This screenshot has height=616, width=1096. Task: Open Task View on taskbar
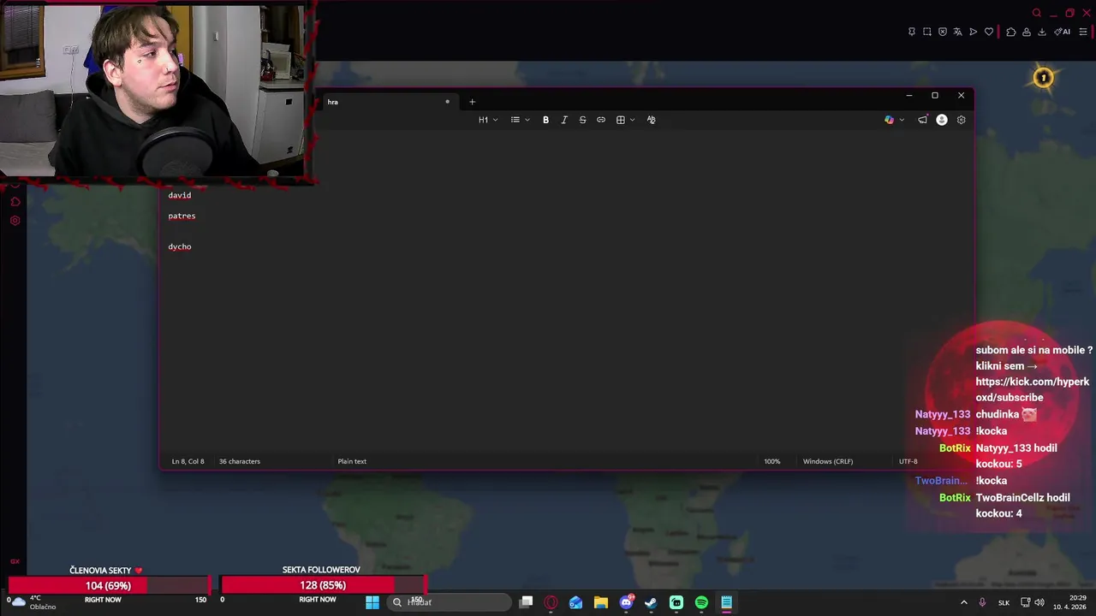[x=527, y=602]
